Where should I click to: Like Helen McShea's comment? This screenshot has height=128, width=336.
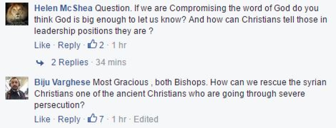42,45
